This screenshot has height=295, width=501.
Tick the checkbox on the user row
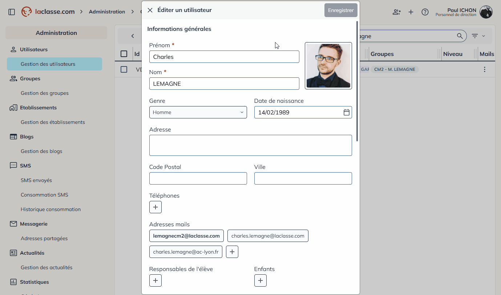[x=124, y=69]
